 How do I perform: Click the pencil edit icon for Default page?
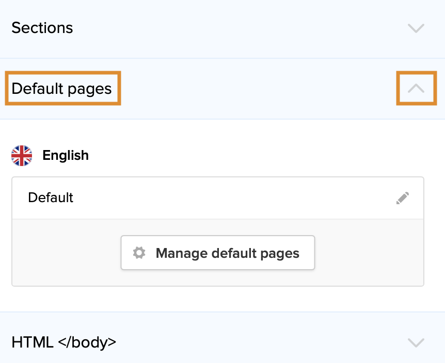[x=403, y=197]
